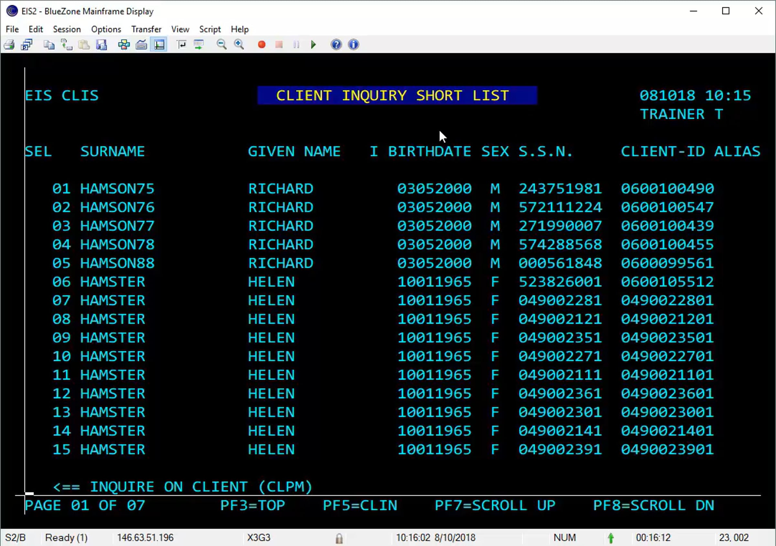The width and height of the screenshot is (776, 546).
Task: Open the keyboard mapping icon
Action: (x=141, y=45)
